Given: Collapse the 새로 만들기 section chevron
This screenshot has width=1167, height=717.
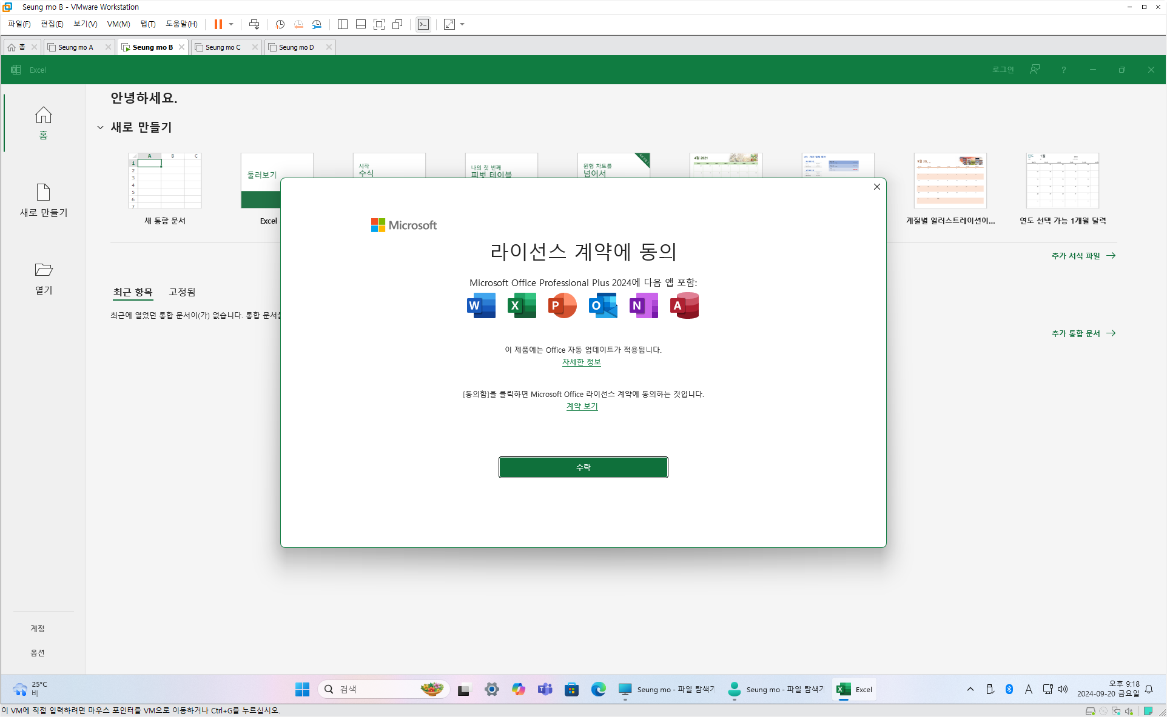Looking at the screenshot, I should click(x=100, y=127).
